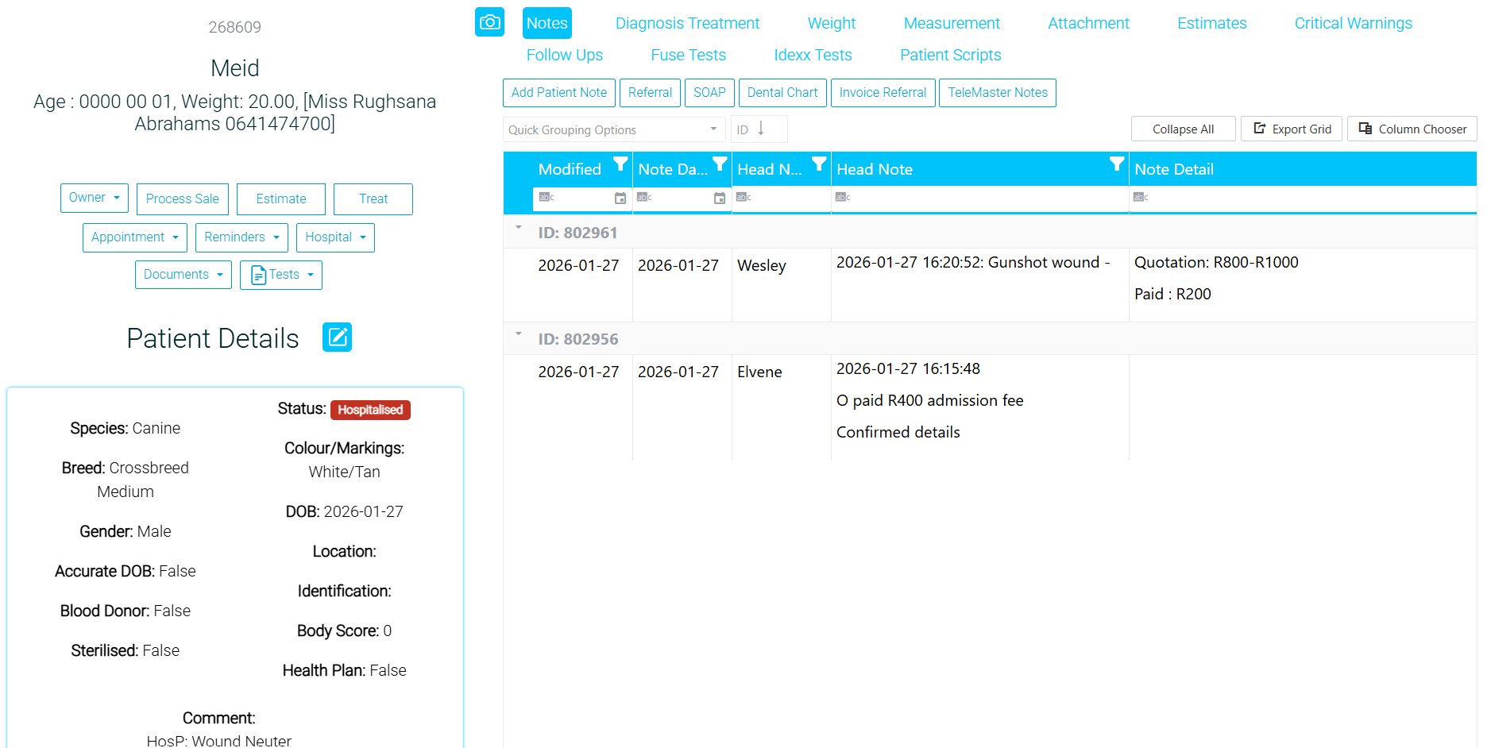
Task: Click the filter icon on Head Name column
Action: [819, 164]
